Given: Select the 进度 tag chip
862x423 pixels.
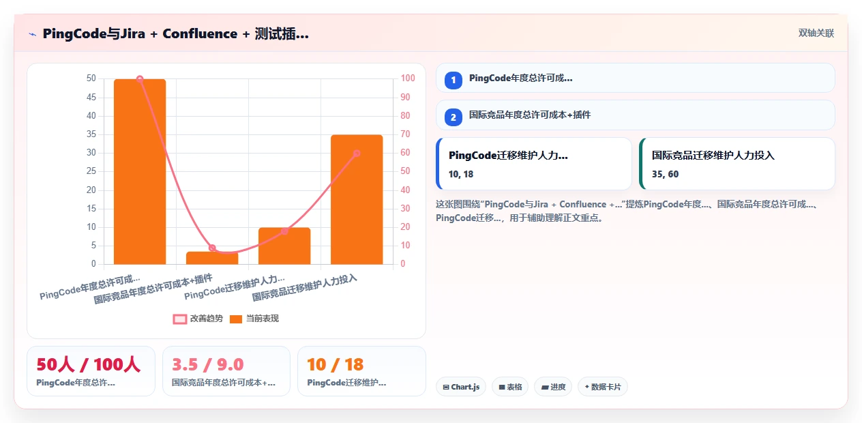Looking at the screenshot, I should click(x=553, y=387).
